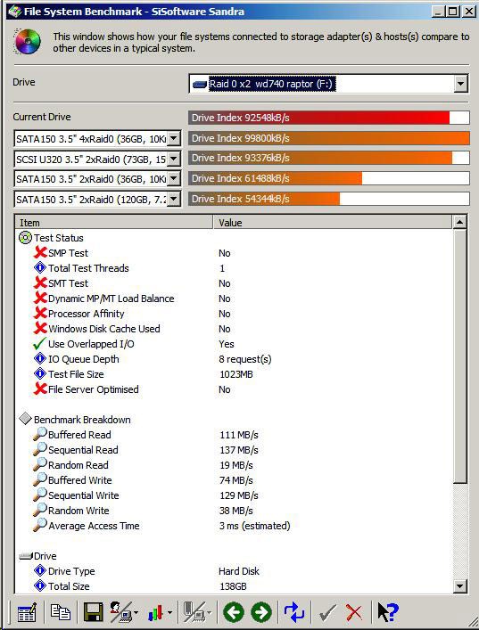Open the bar chart icon in toolbar

tap(155, 613)
